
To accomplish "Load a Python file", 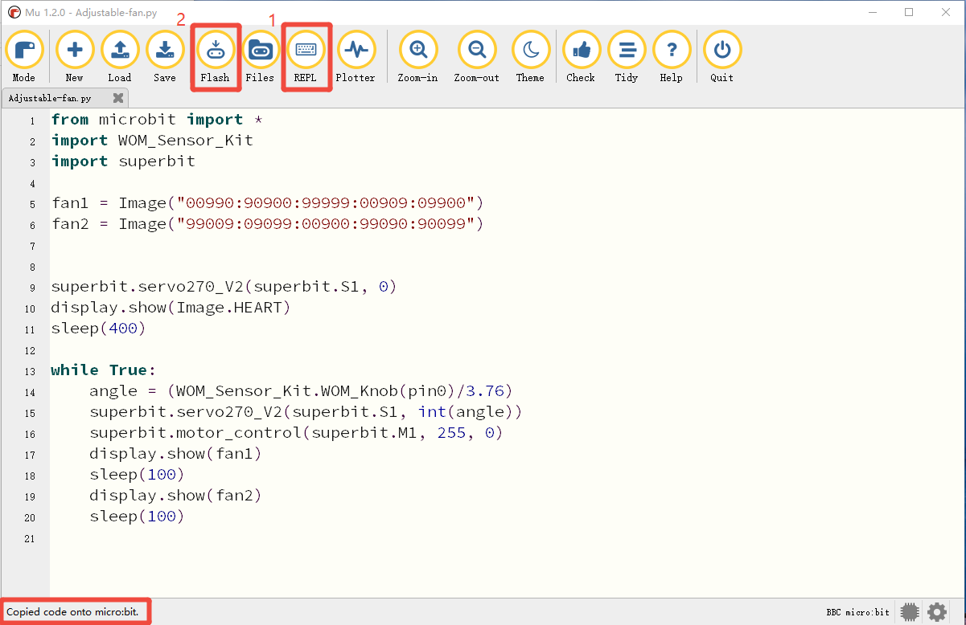I will coord(120,57).
